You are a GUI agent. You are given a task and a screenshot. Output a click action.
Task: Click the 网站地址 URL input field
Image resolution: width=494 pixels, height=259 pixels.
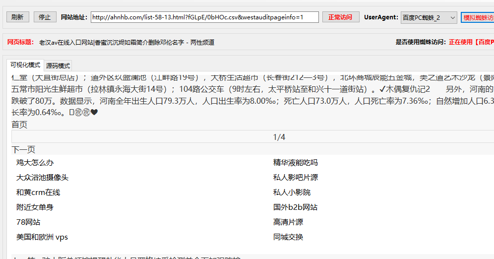pyautogui.click(x=204, y=17)
